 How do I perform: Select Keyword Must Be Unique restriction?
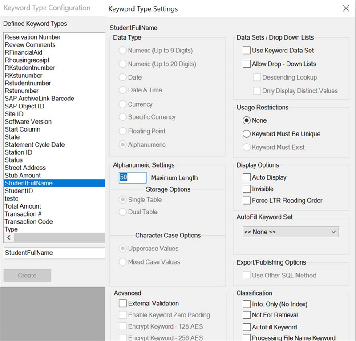(247, 134)
